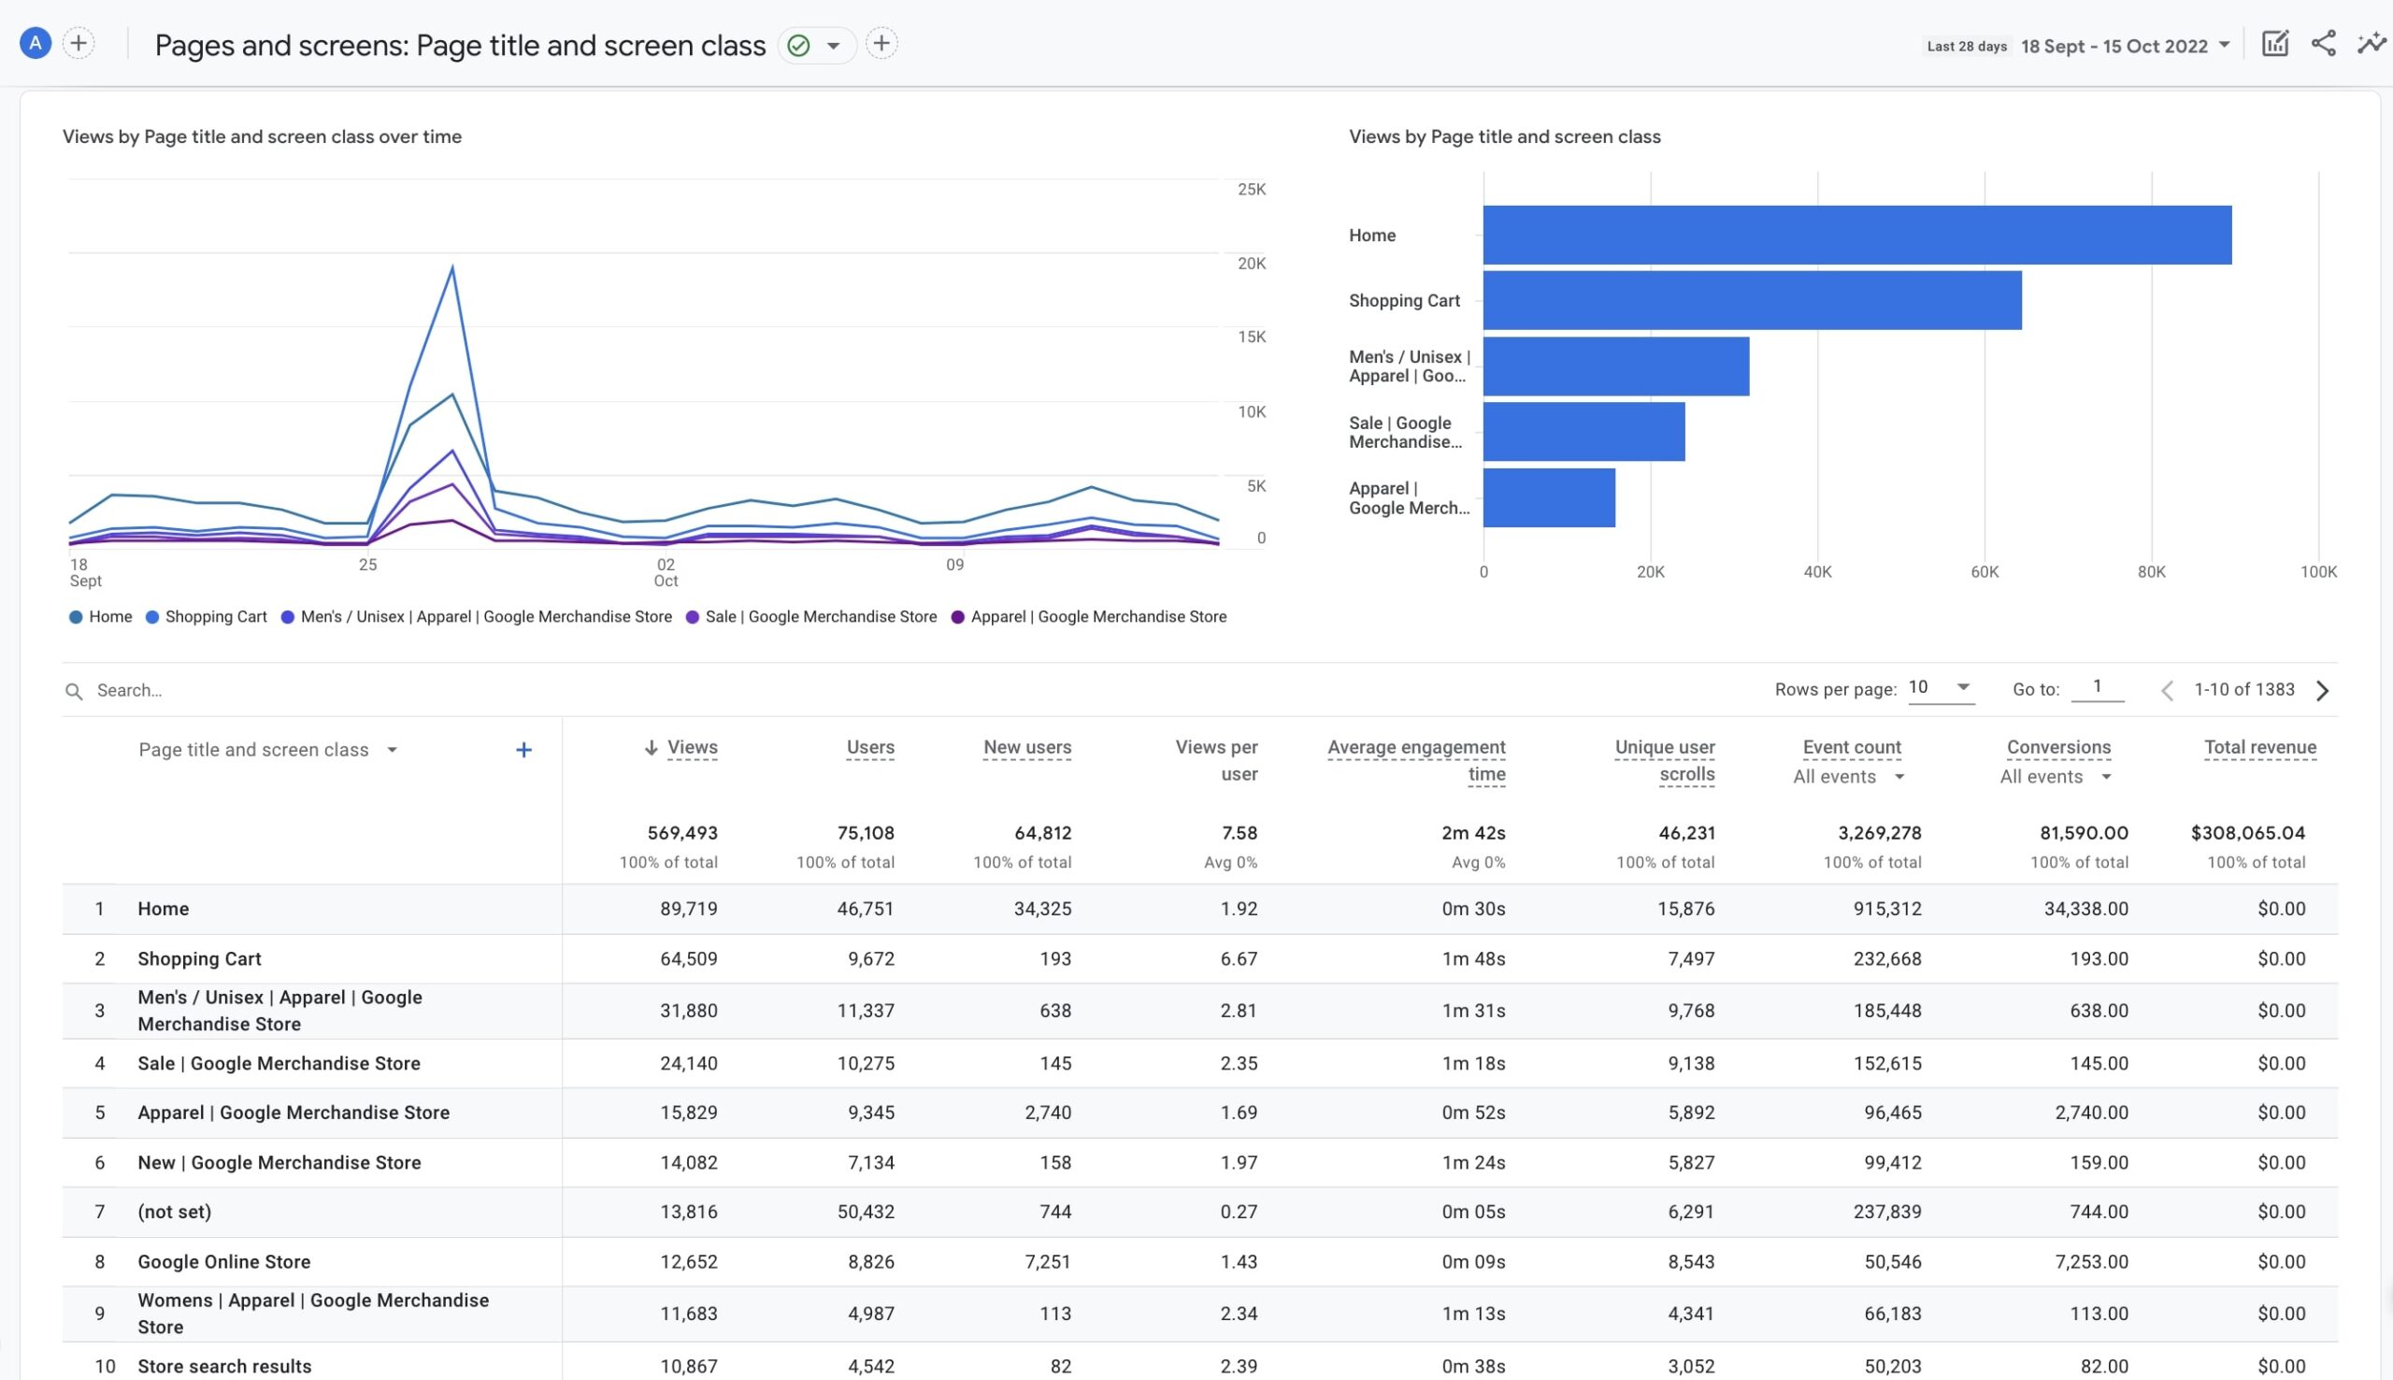Viewport: 2393px width, 1380px height.
Task: Open the Rows per page dropdown
Action: (x=1941, y=688)
